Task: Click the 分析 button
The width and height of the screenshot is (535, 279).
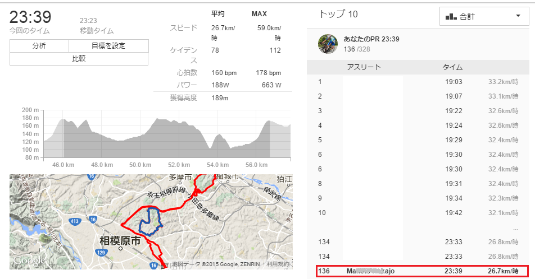Action: click(x=39, y=46)
